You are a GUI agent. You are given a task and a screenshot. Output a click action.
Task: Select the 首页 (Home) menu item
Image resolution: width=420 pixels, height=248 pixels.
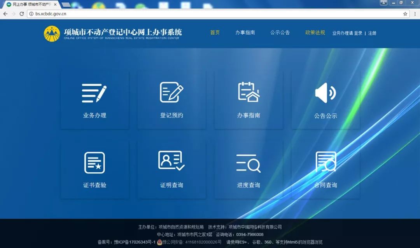(x=215, y=33)
